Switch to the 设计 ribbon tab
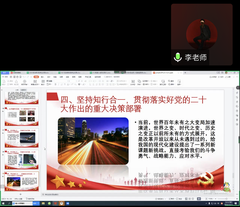The image size is (240, 207). (49, 77)
